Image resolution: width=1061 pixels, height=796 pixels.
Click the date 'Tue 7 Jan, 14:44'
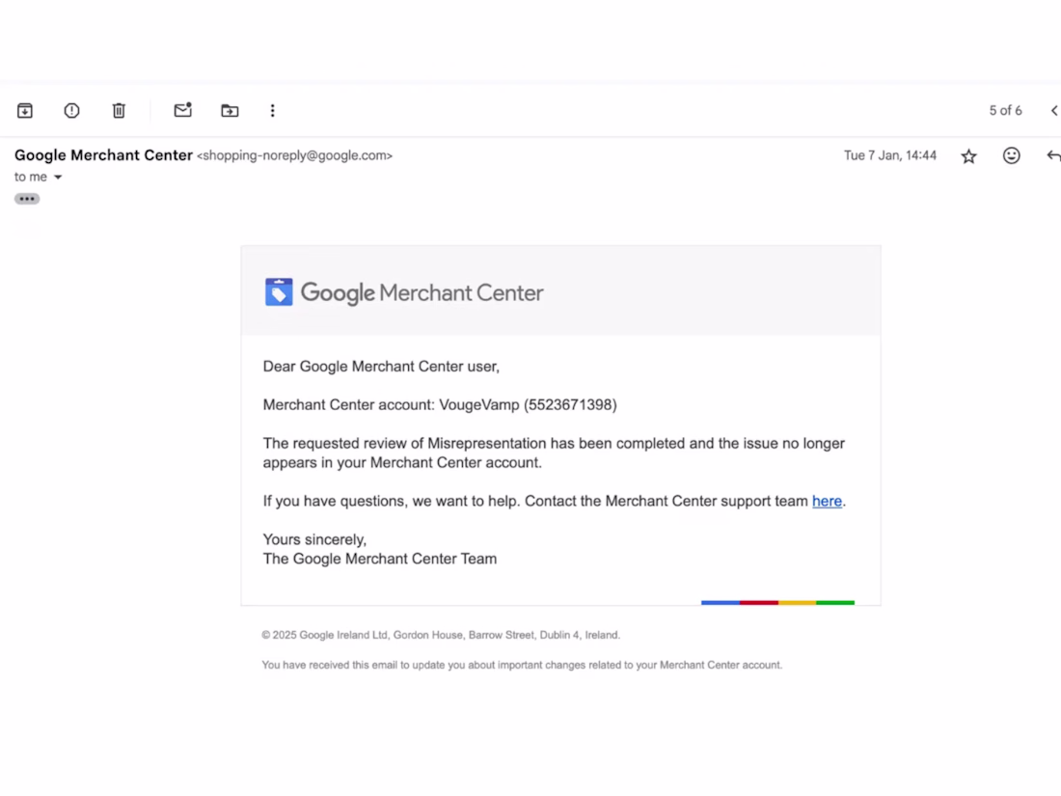(x=890, y=155)
